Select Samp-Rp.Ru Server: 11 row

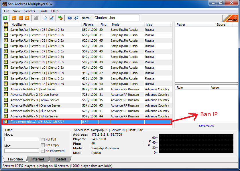(x=86, y=73)
